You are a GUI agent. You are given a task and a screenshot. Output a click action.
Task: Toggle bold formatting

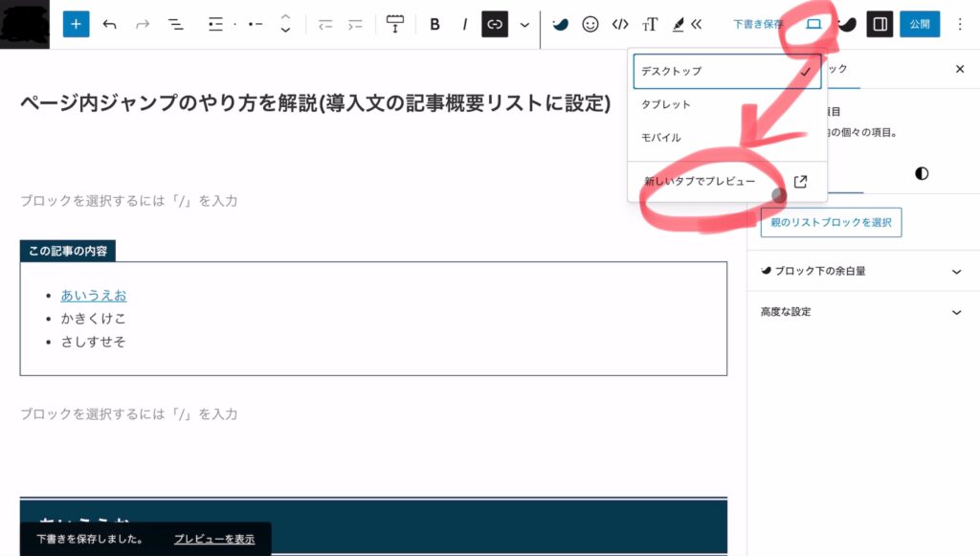point(434,25)
